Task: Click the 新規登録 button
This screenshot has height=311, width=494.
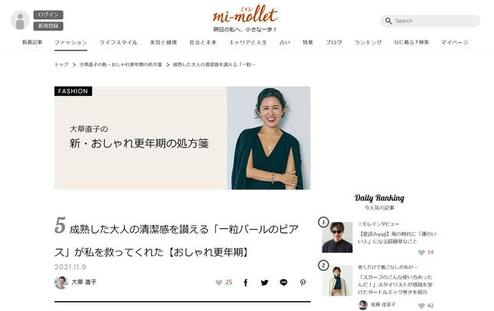Action: (x=48, y=26)
